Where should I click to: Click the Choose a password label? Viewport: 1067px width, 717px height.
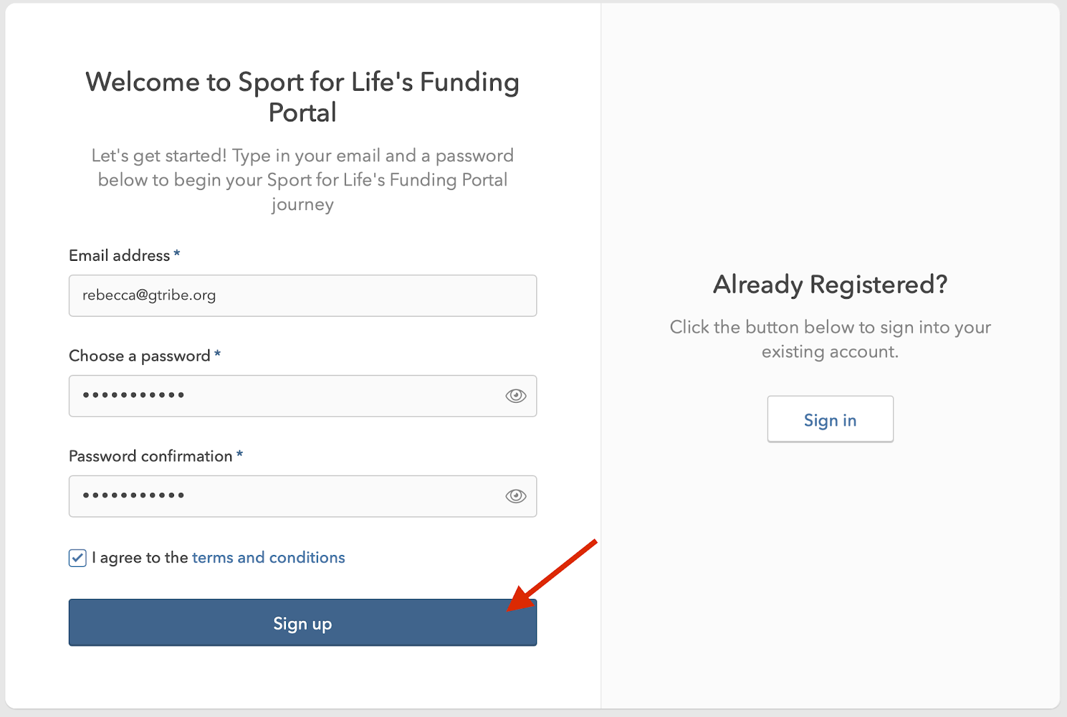139,356
